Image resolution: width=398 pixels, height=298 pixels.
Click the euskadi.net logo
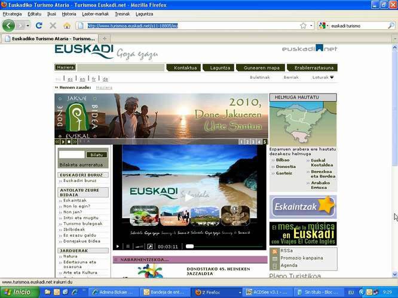(x=310, y=48)
